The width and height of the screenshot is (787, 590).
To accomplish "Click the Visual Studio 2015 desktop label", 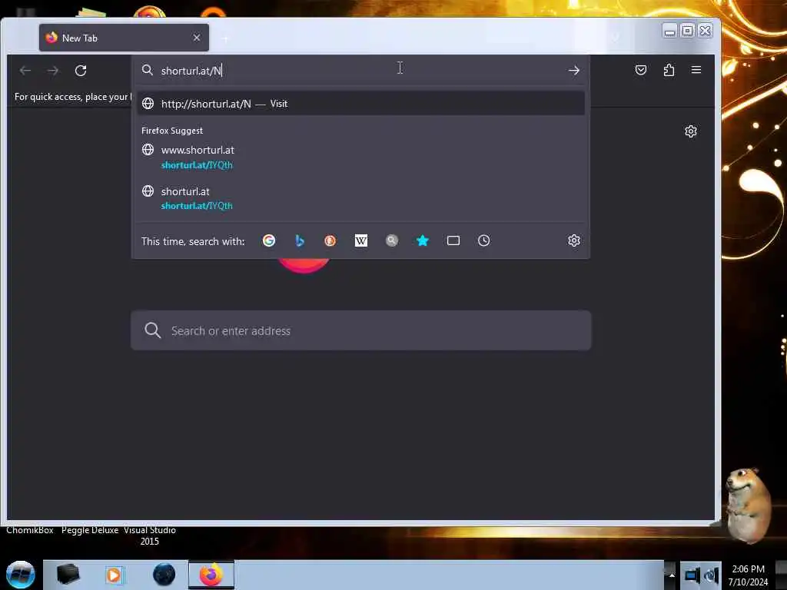I will [x=150, y=535].
